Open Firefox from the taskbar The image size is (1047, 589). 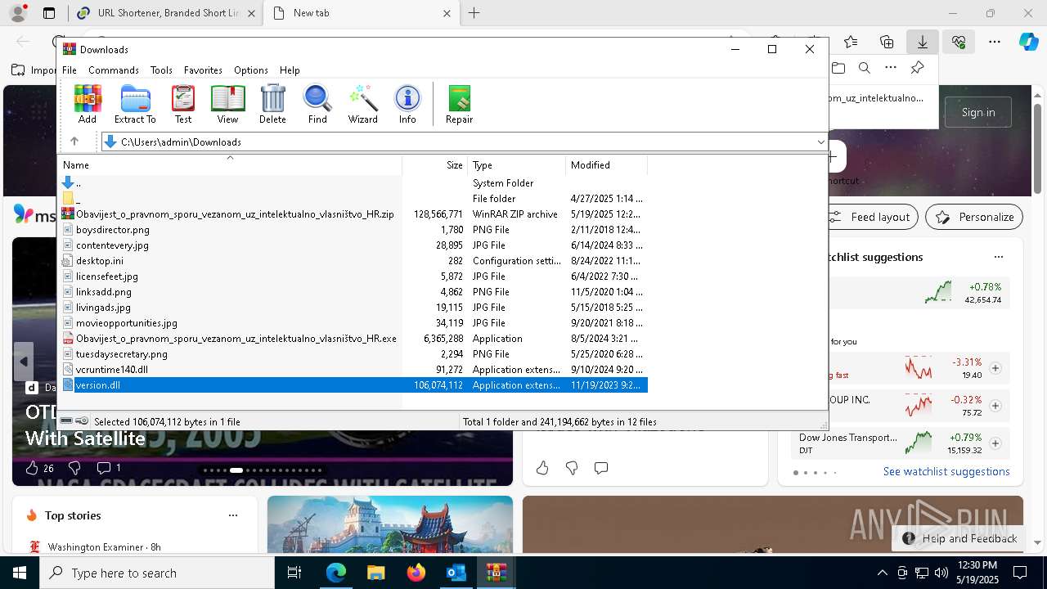pyautogui.click(x=416, y=573)
